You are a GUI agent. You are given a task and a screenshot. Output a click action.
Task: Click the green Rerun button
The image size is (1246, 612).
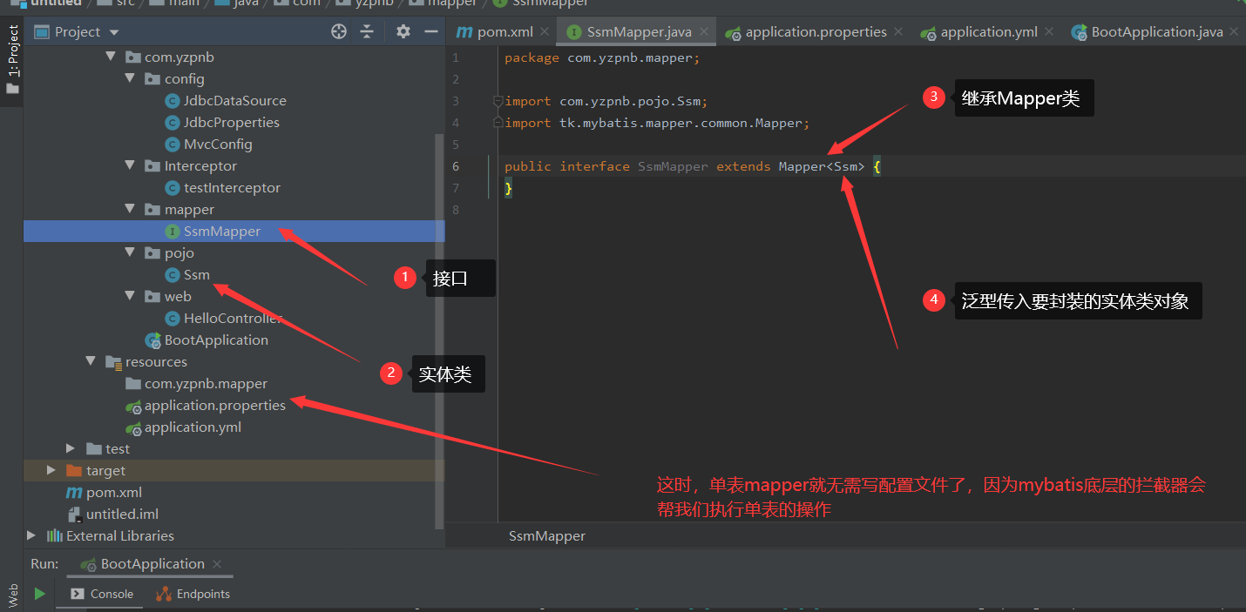coord(39,594)
